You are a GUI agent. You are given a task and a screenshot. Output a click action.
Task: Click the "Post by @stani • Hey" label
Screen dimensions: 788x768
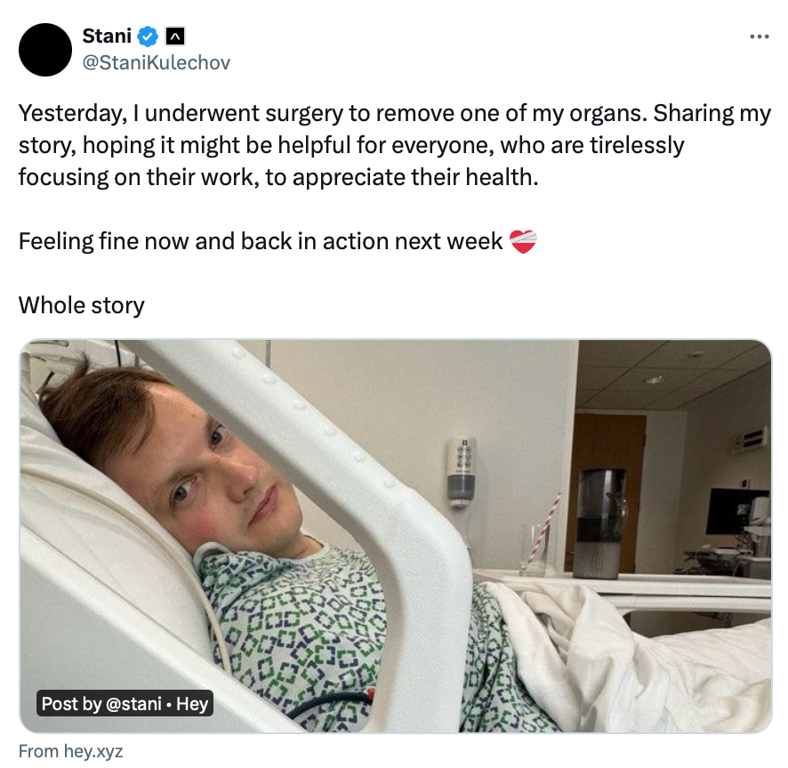click(125, 703)
